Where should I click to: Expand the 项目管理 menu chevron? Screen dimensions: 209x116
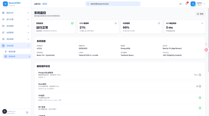28,26
